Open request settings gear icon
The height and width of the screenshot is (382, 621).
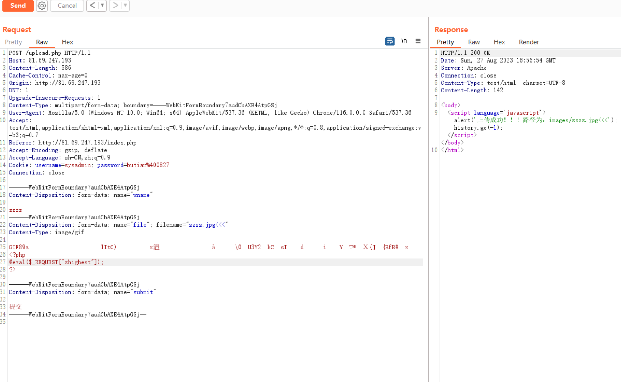point(42,6)
